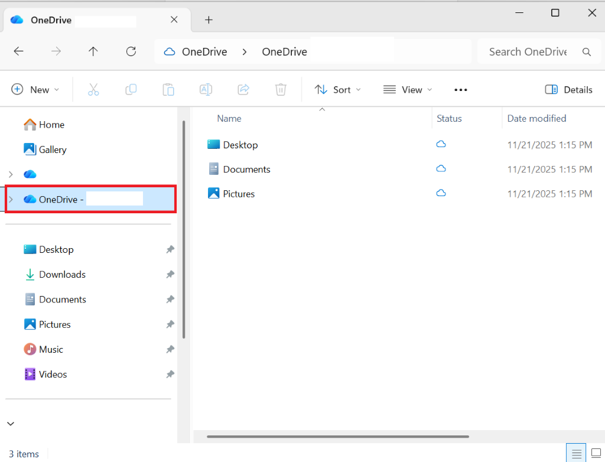Toggle the Details pane
The height and width of the screenshot is (462, 605).
pos(568,89)
